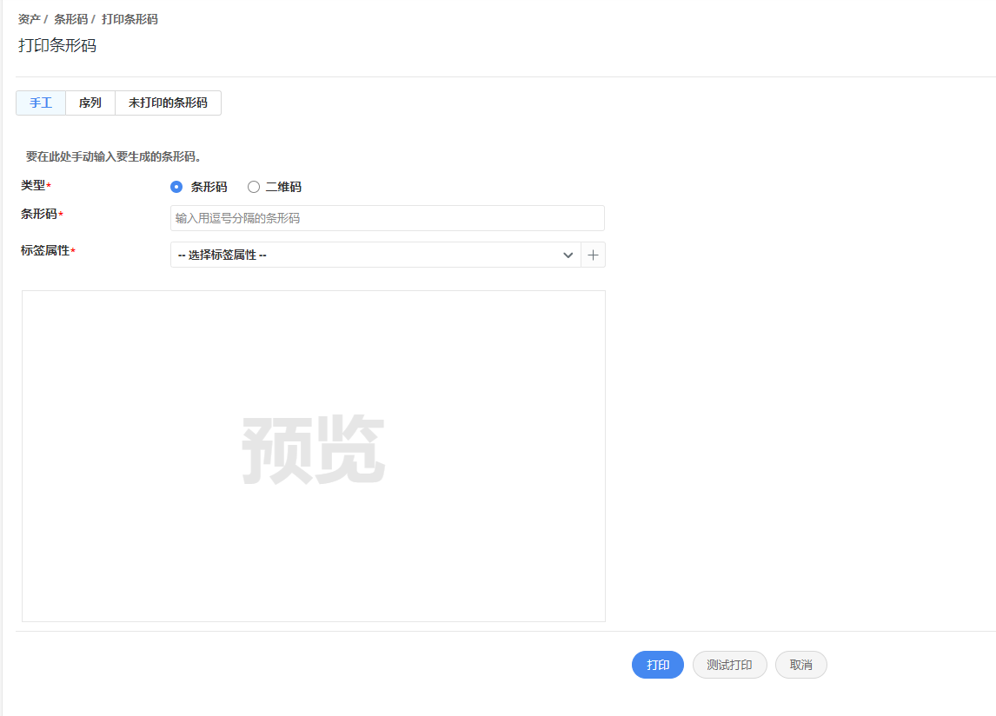Go to 资产 in the breadcrumb

30,19
